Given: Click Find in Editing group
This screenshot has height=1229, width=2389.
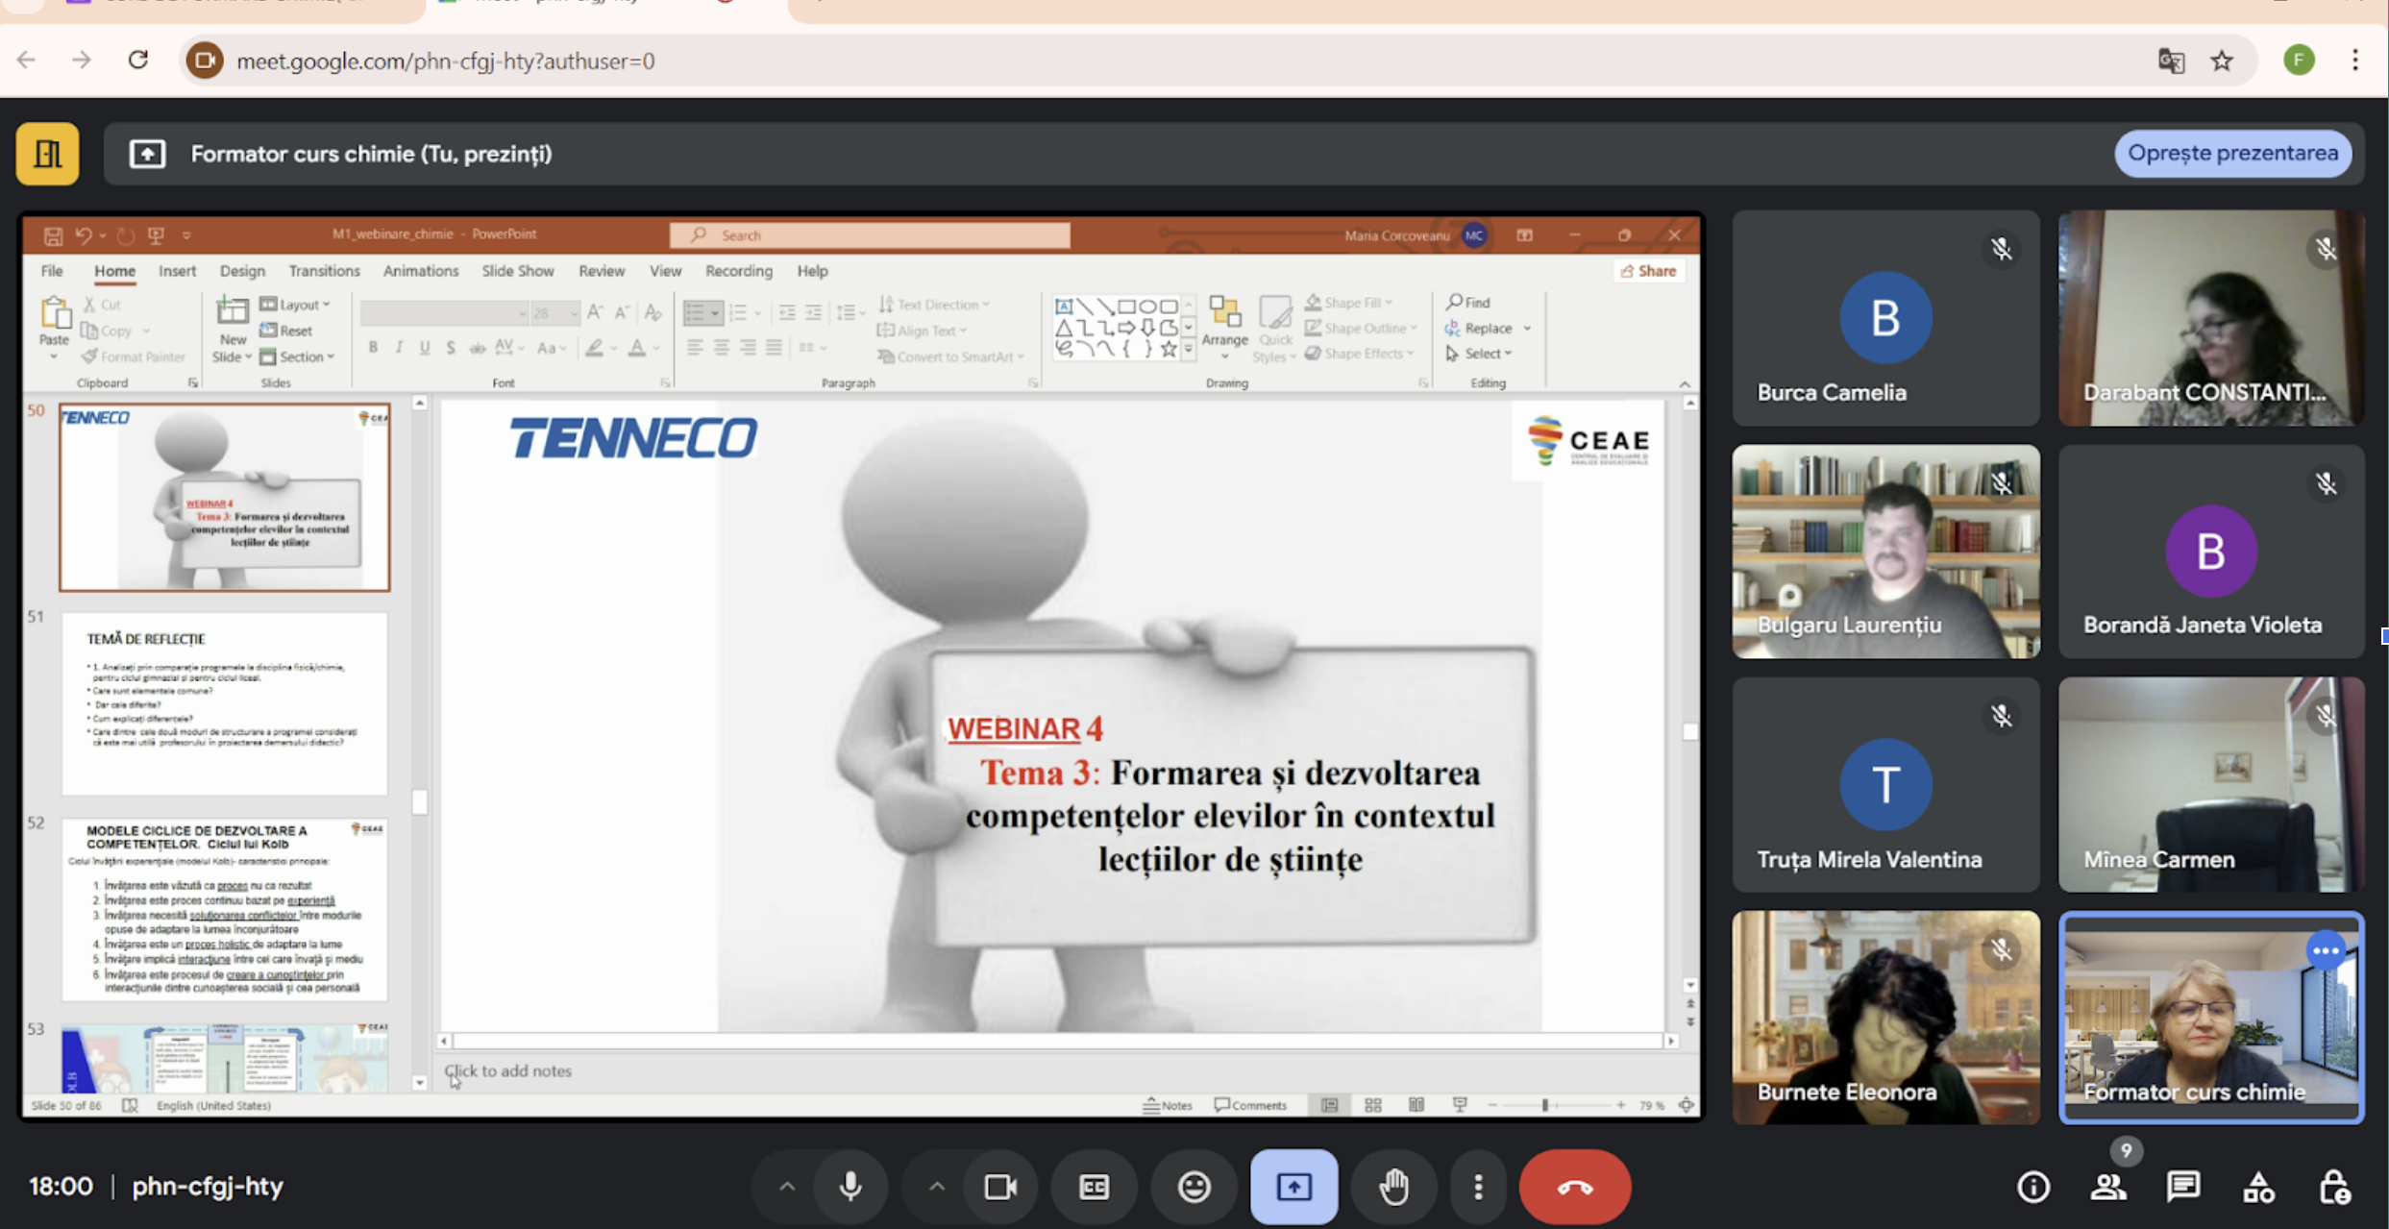Looking at the screenshot, I should click(x=1468, y=302).
